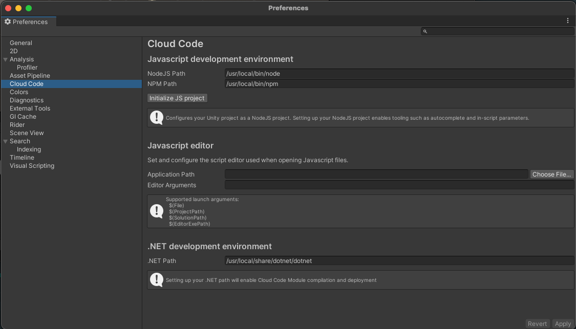Viewport: 576px width, 329px height.
Task: Click into the Editor Arguments field
Action: (399, 185)
